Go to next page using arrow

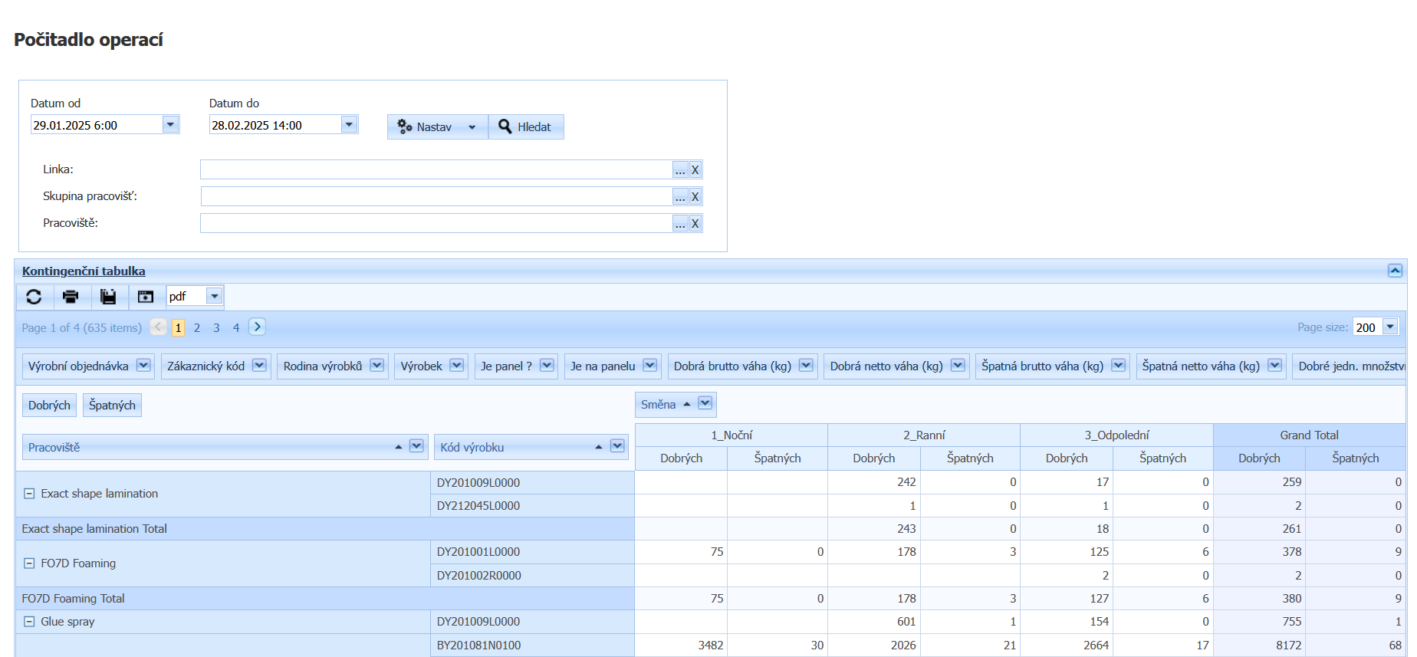pos(258,327)
